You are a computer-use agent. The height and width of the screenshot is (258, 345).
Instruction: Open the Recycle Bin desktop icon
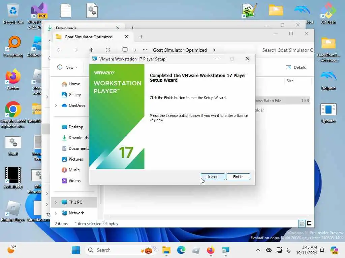pyautogui.click(x=13, y=14)
